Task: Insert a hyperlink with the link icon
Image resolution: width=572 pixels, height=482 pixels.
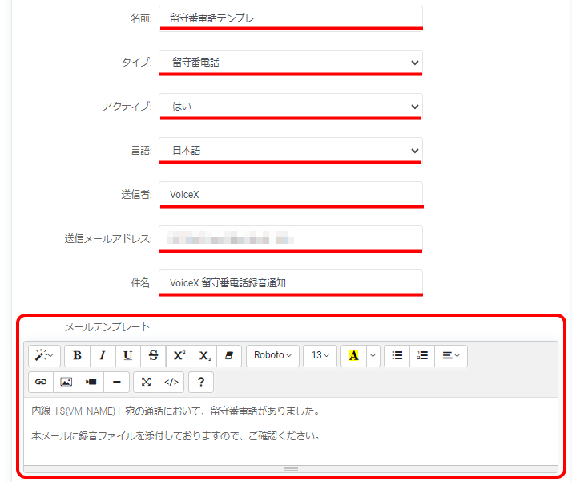Action: (x=41, y=382)
